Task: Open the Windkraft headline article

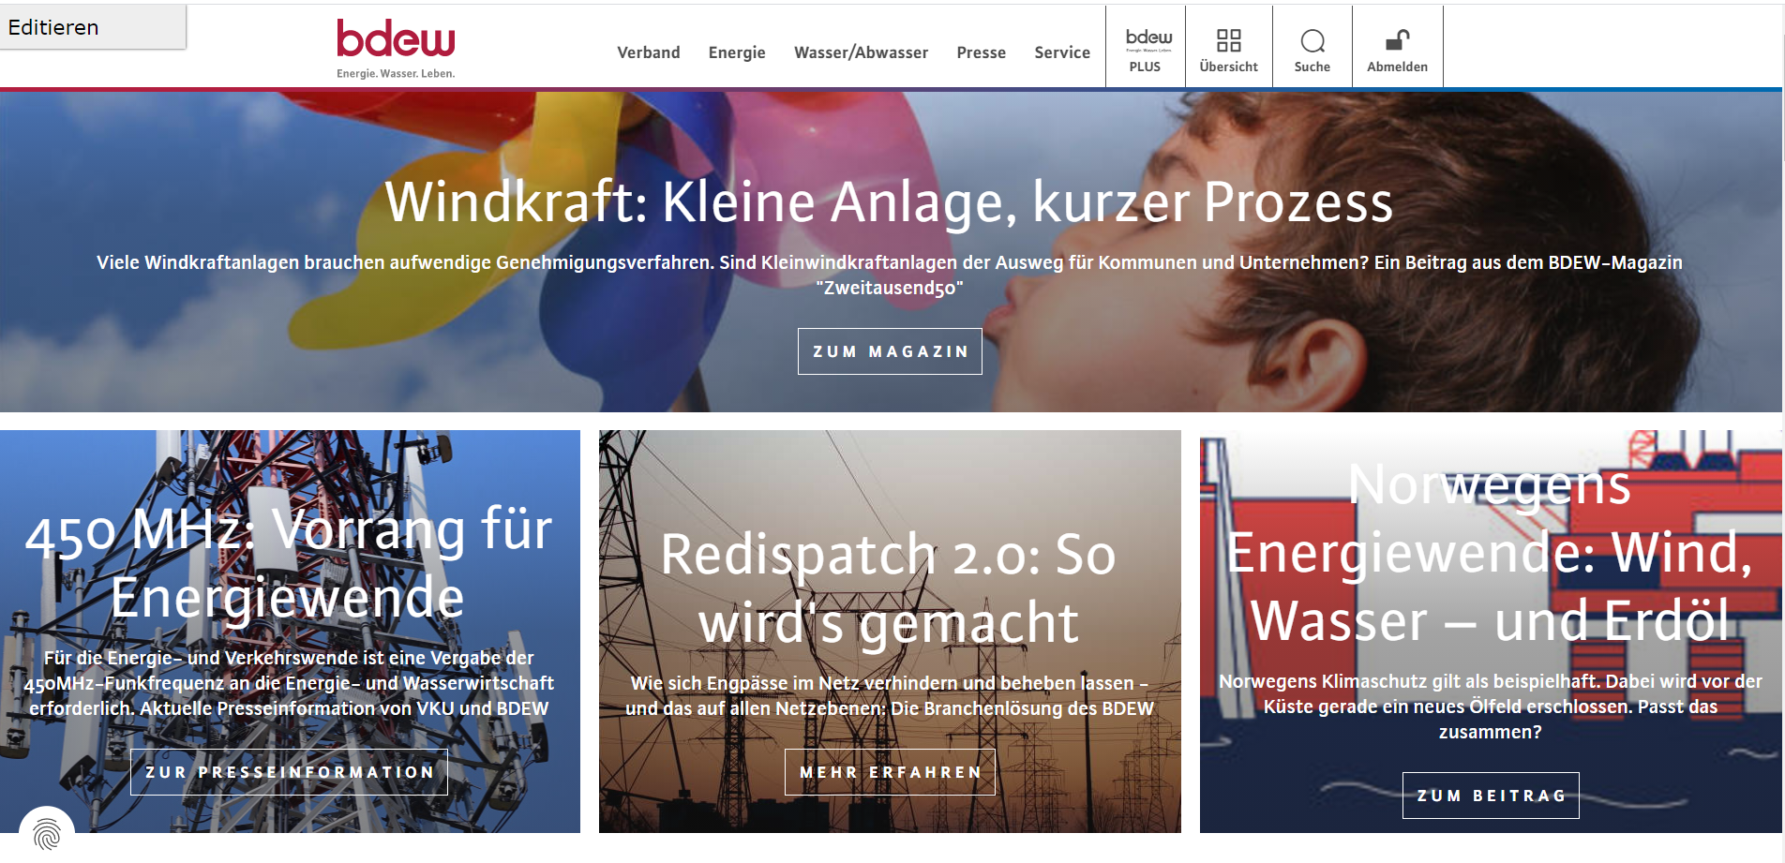Action: point(889,201)
